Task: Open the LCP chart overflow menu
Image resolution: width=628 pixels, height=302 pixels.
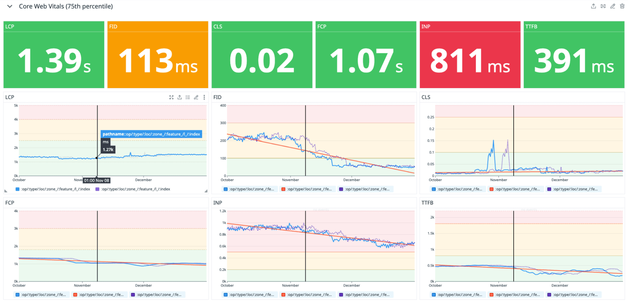Action: coord(204,97)
